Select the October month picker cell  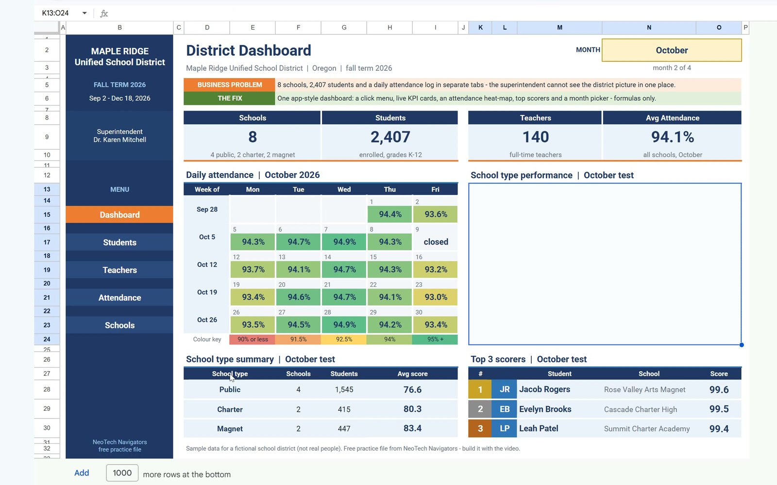click(x=672, y=50)
